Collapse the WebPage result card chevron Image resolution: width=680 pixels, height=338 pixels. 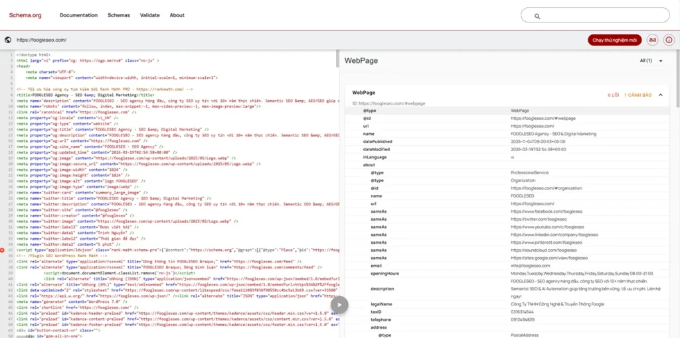coord(661,95)
